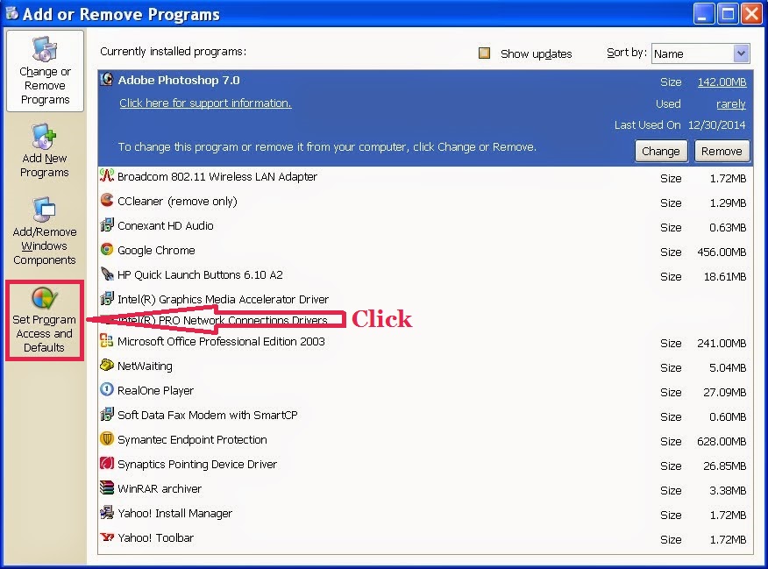Click the 12/30/2014 last used date
Viewport: 768px width, 569px height.
click(716, 125)
